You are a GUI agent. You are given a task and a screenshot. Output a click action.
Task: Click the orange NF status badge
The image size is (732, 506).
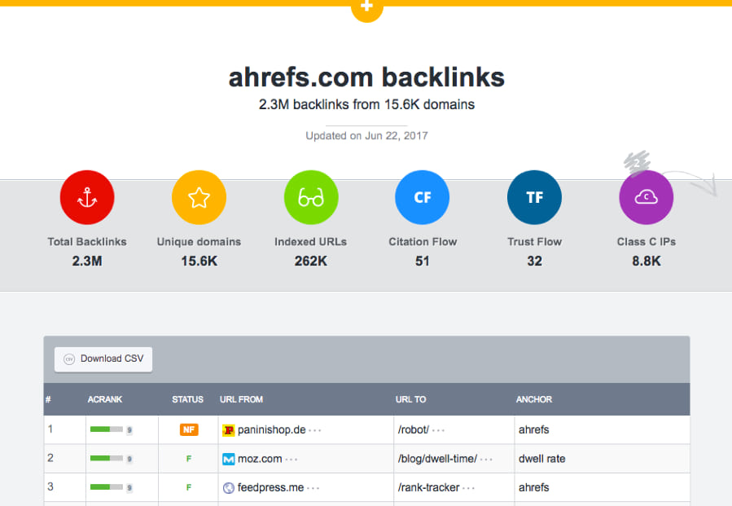tap(189, 429)
